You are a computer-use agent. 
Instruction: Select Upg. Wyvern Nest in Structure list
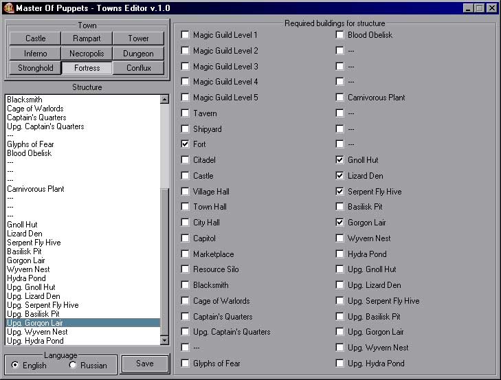coord(82,332)
